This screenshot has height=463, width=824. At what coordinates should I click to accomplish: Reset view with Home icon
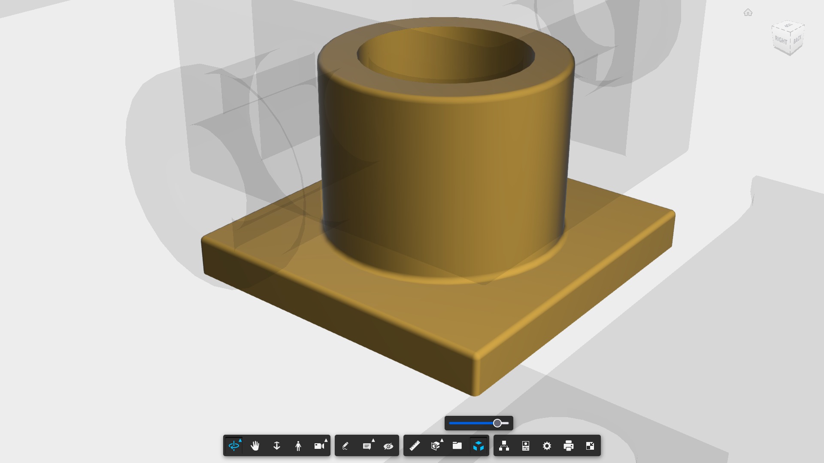pos(748,13)
